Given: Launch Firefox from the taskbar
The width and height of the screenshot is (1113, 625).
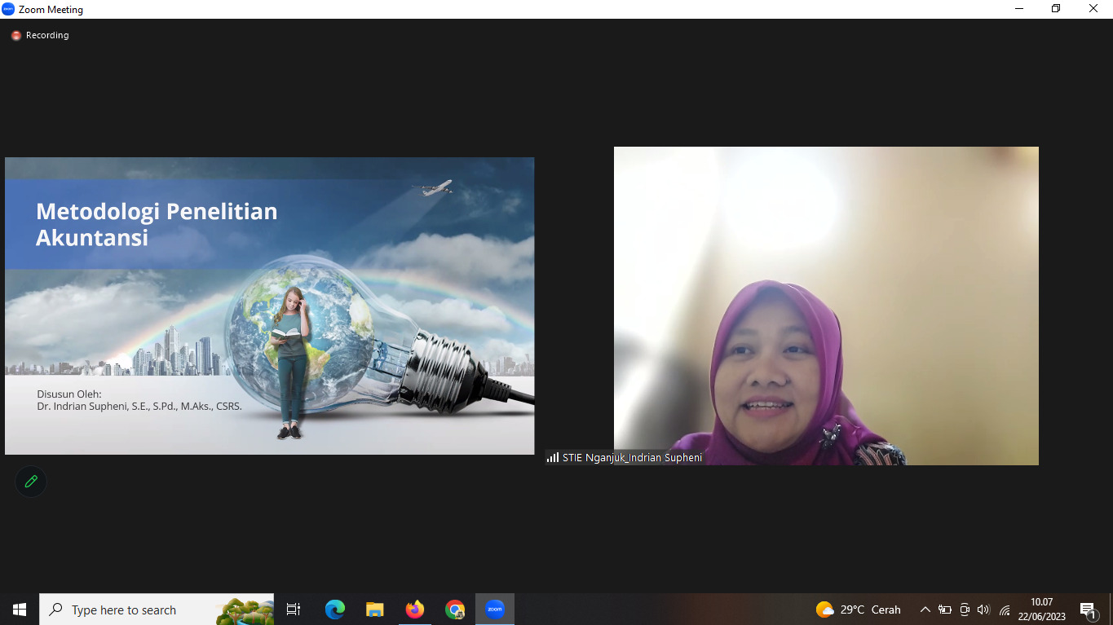Looking at the screenshot, I should 415,610.
